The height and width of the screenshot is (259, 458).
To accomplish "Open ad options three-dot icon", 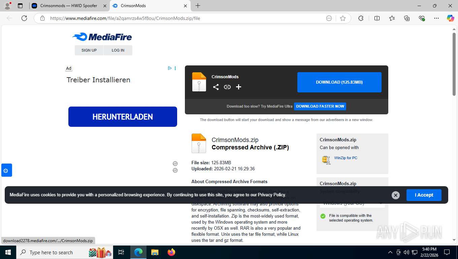I will (x=175, y=68).
